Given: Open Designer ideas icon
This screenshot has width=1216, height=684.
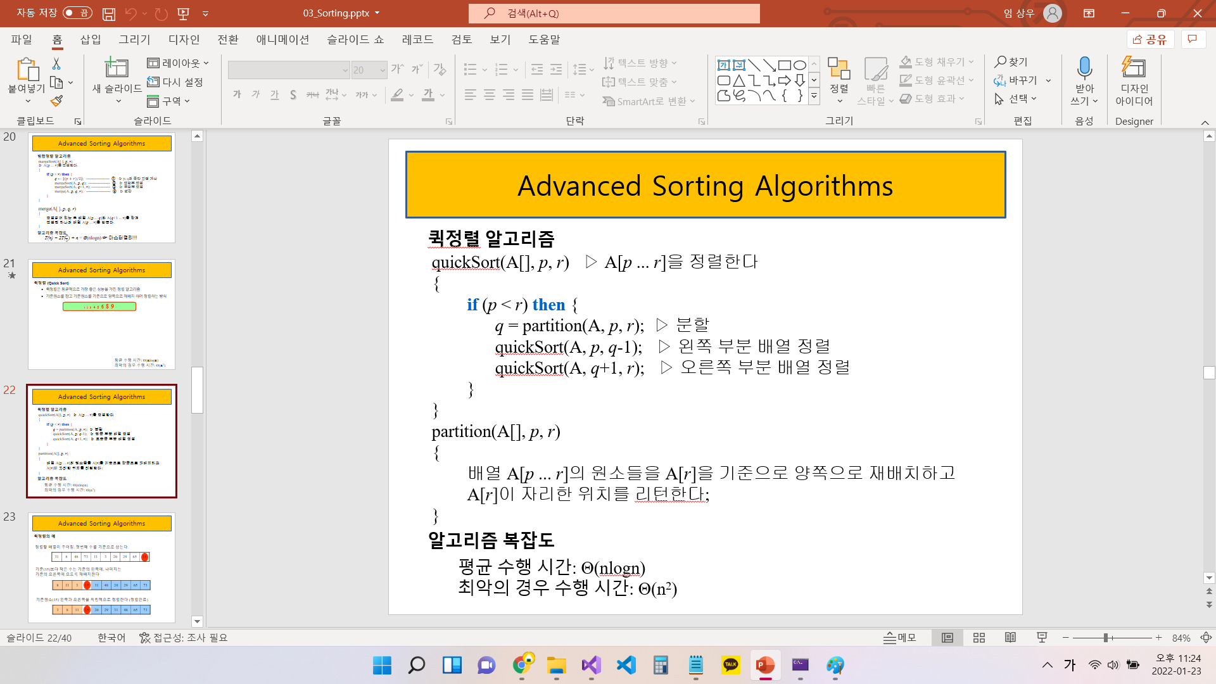Looking at the screenshot, I should tap(1134, 67).
